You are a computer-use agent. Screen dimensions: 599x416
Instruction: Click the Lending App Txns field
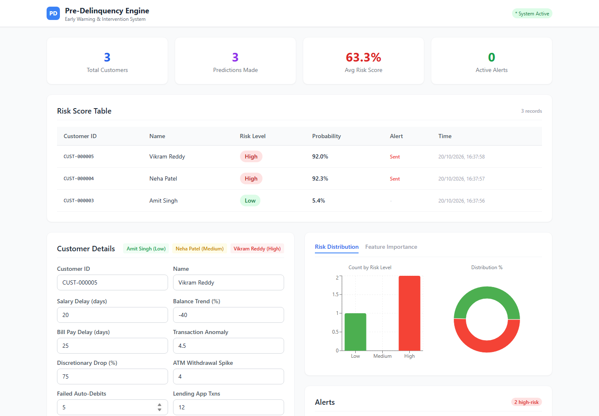pyautogui.click(x=228, y=407)
